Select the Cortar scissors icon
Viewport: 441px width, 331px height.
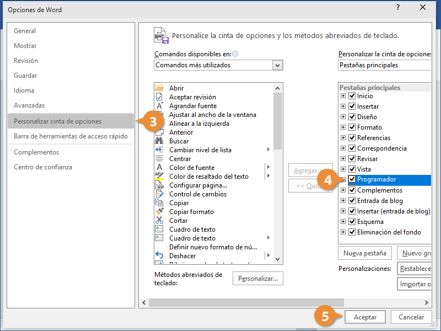159,221
